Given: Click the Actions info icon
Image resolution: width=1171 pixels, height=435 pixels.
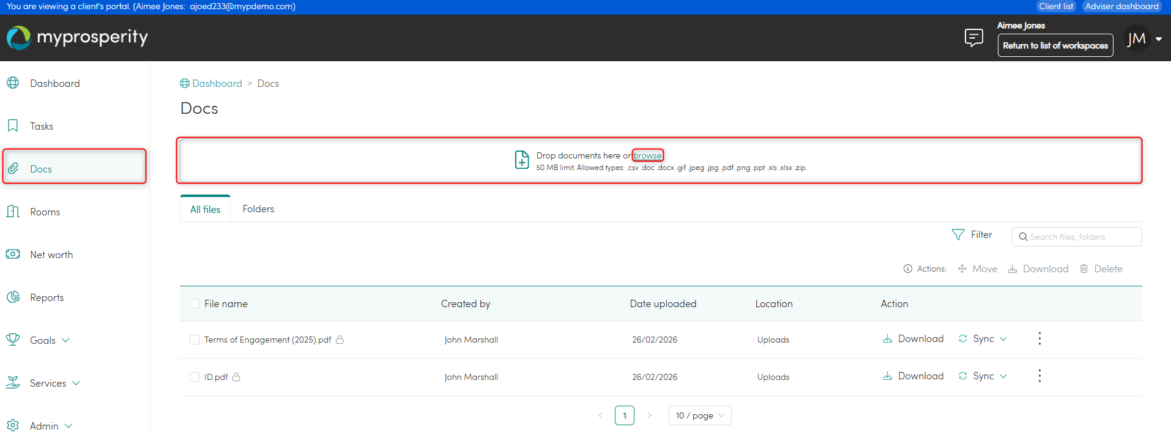Looking at the screenshot, I should pos(908,269).
